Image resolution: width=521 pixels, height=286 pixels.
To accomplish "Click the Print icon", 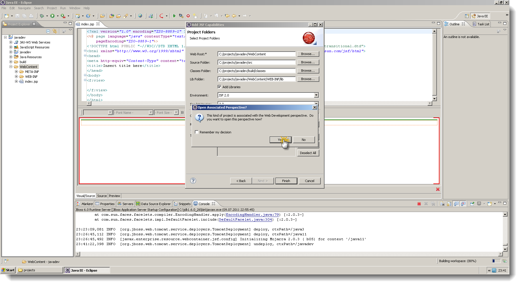I will (x=31, y=16).
